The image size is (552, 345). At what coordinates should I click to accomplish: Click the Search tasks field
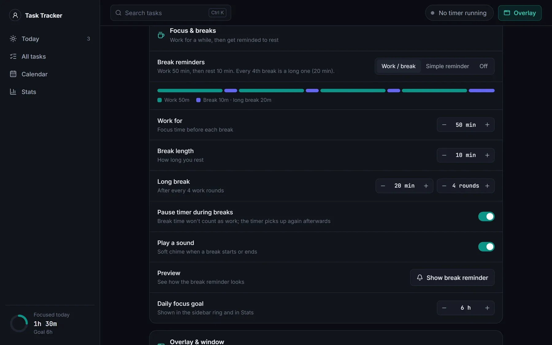point(171,13)
